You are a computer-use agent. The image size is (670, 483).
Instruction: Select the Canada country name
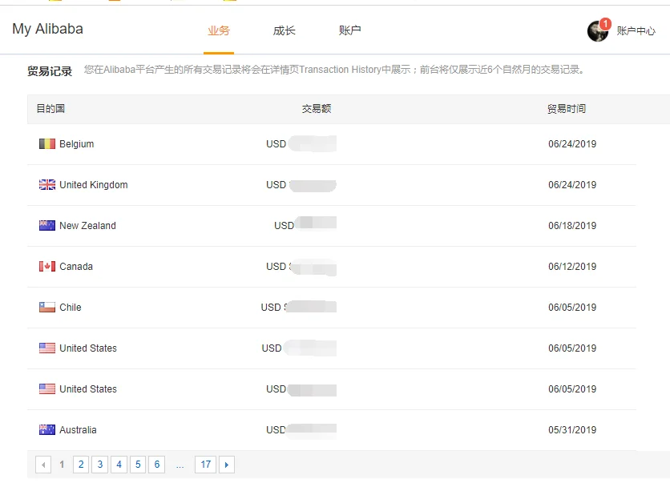click(76, 267)
